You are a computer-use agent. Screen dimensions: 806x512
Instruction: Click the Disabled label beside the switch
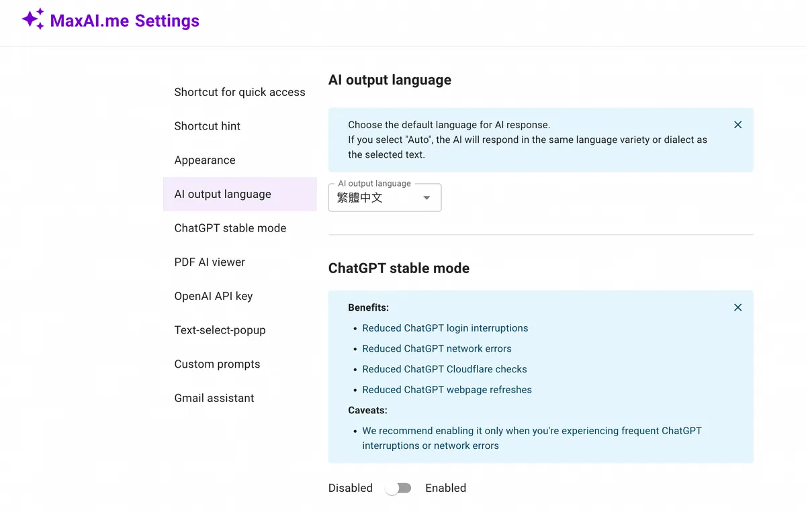(x=350, y=489)
